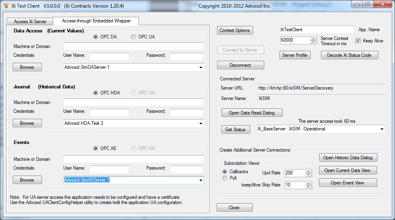
Task: Click 'The server access took 60 ms' text
Action: (327, 121)
